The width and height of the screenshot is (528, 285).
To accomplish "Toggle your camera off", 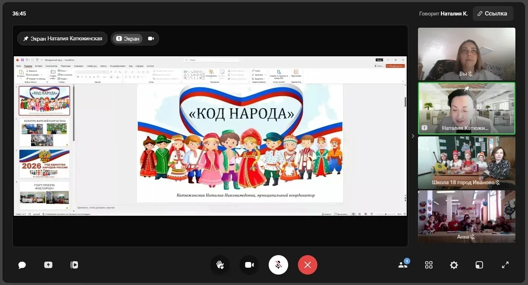I will click(249, 265).
